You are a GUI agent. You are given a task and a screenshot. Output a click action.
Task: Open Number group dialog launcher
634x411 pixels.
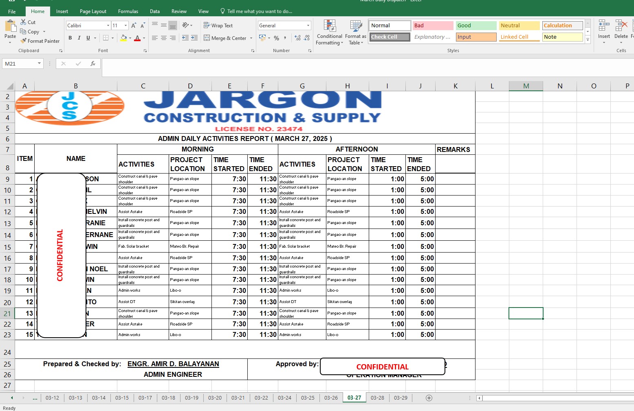coord(310,51)
